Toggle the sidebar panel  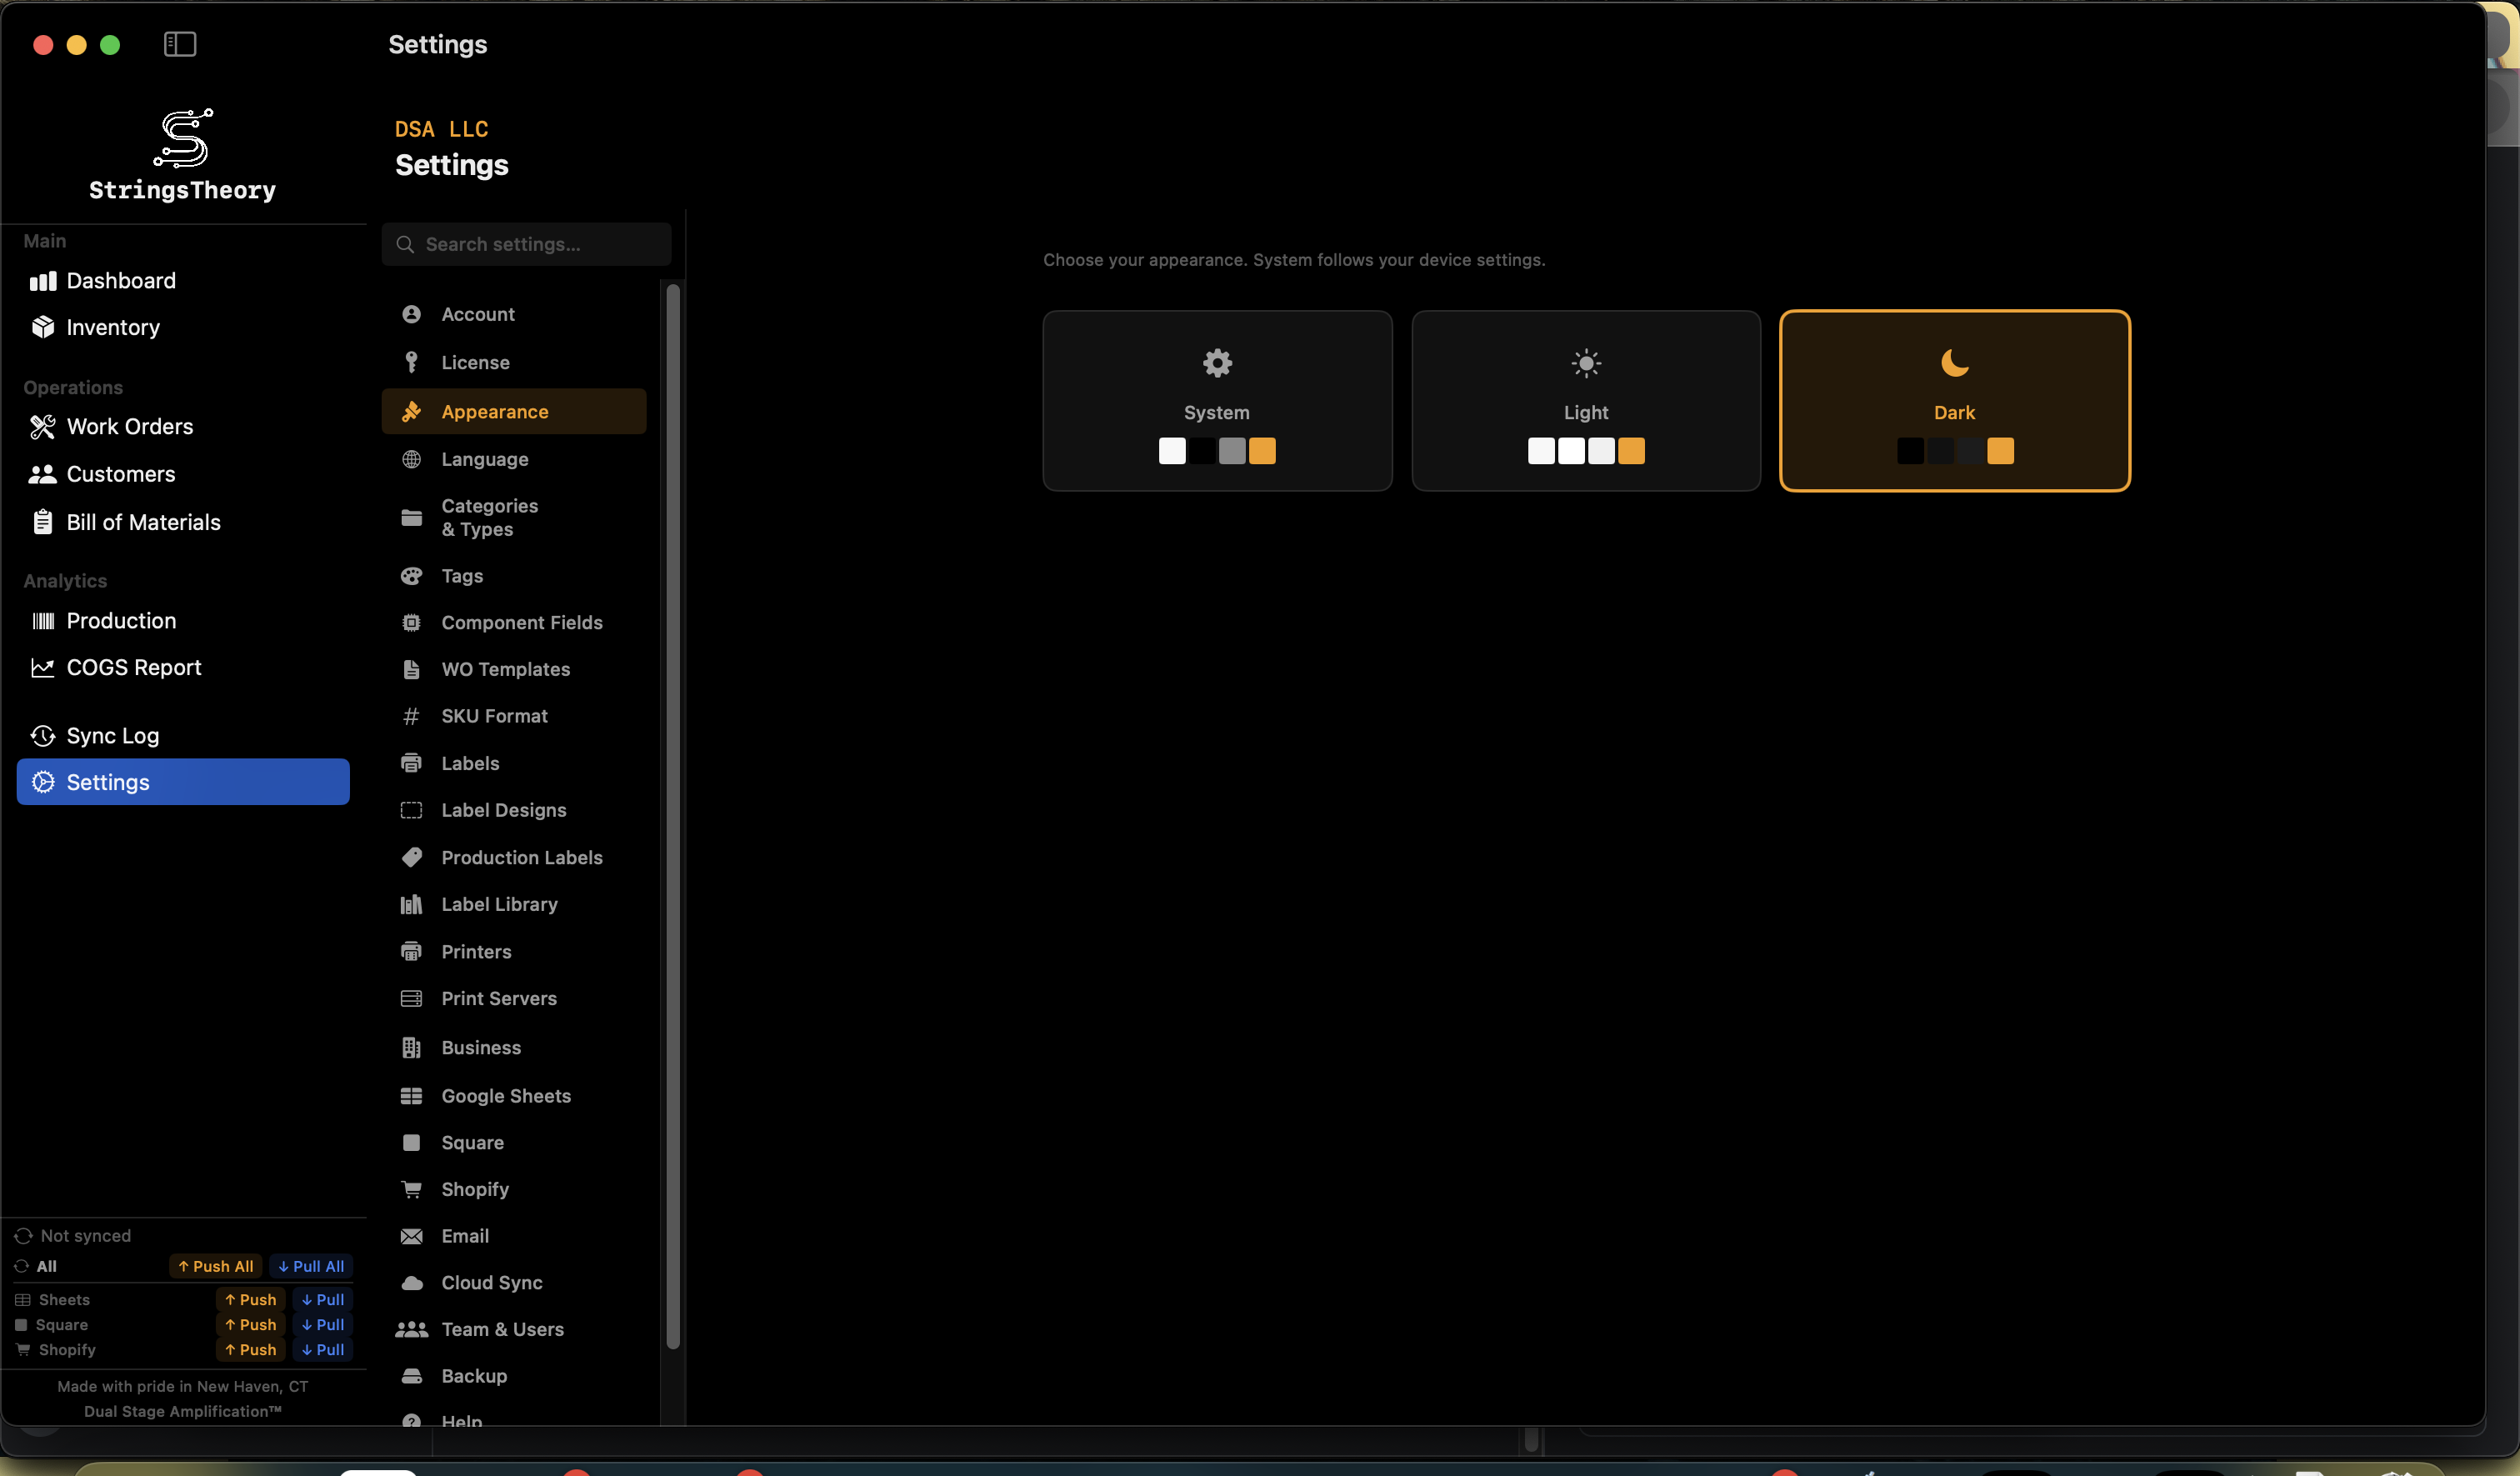pyautogui.click(x=179, y=44)
